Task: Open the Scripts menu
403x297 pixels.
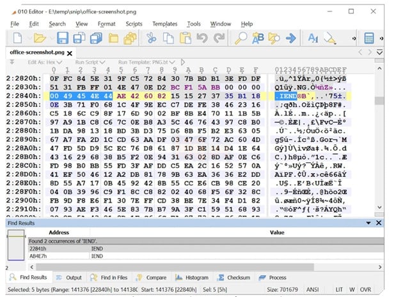Action: click(x=134, y=24)
